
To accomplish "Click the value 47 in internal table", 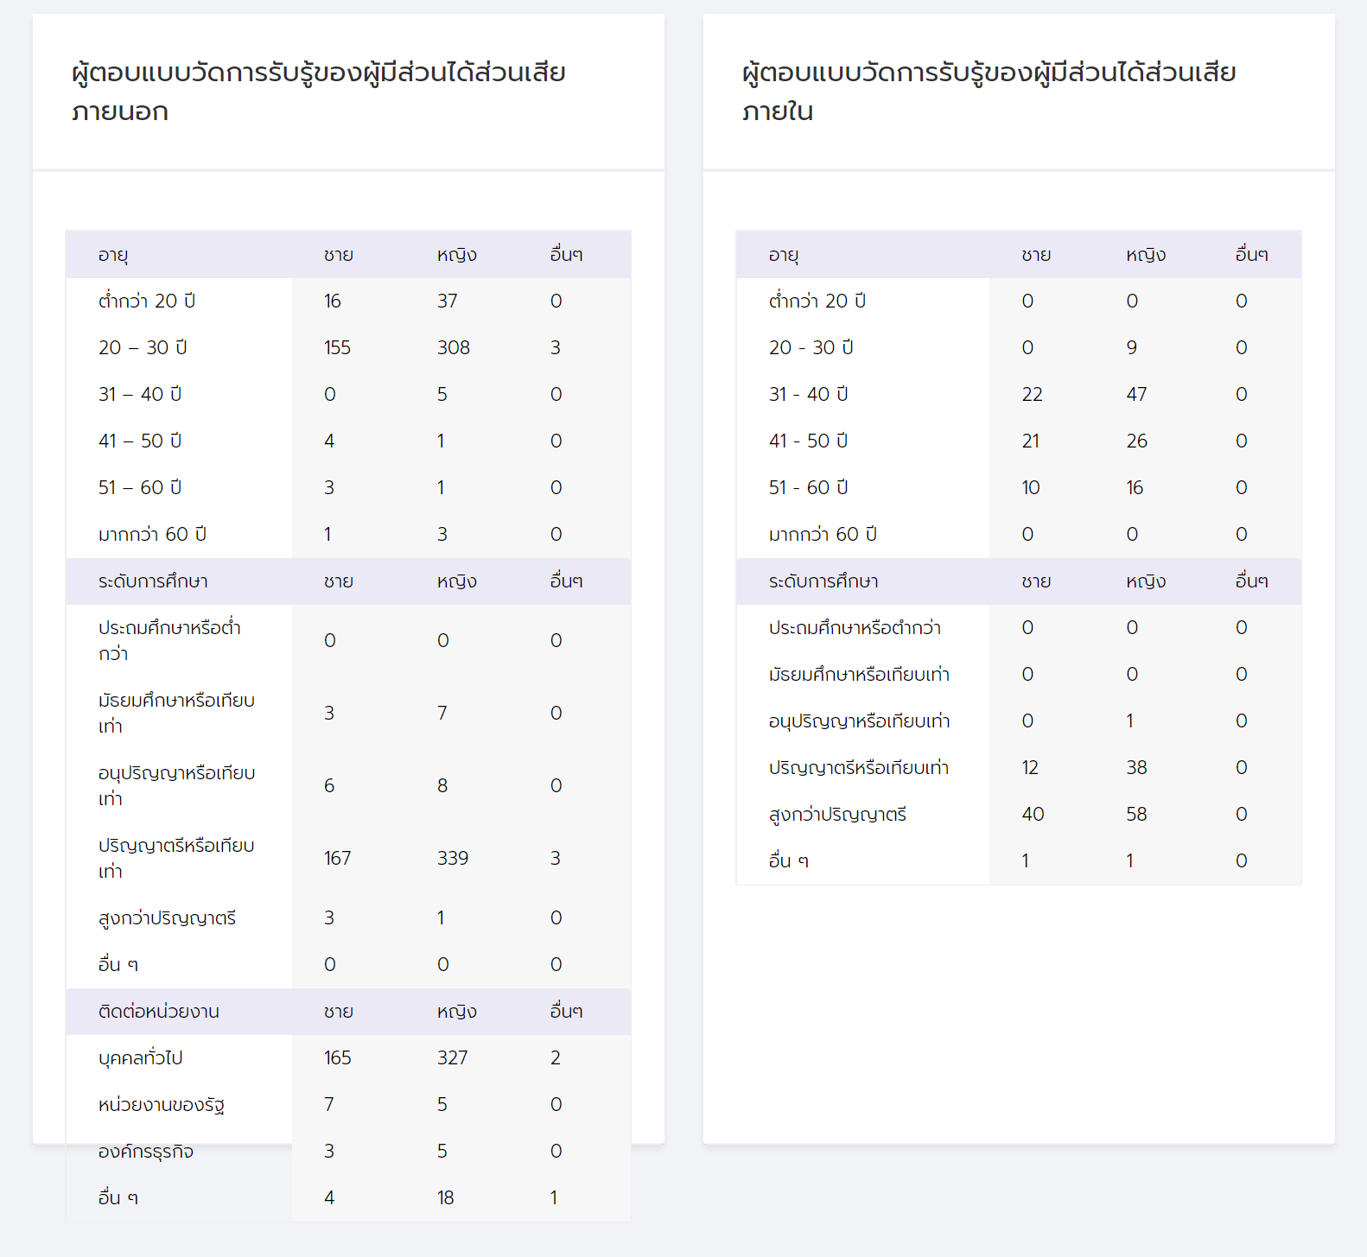I will [x=1136, y=395].
